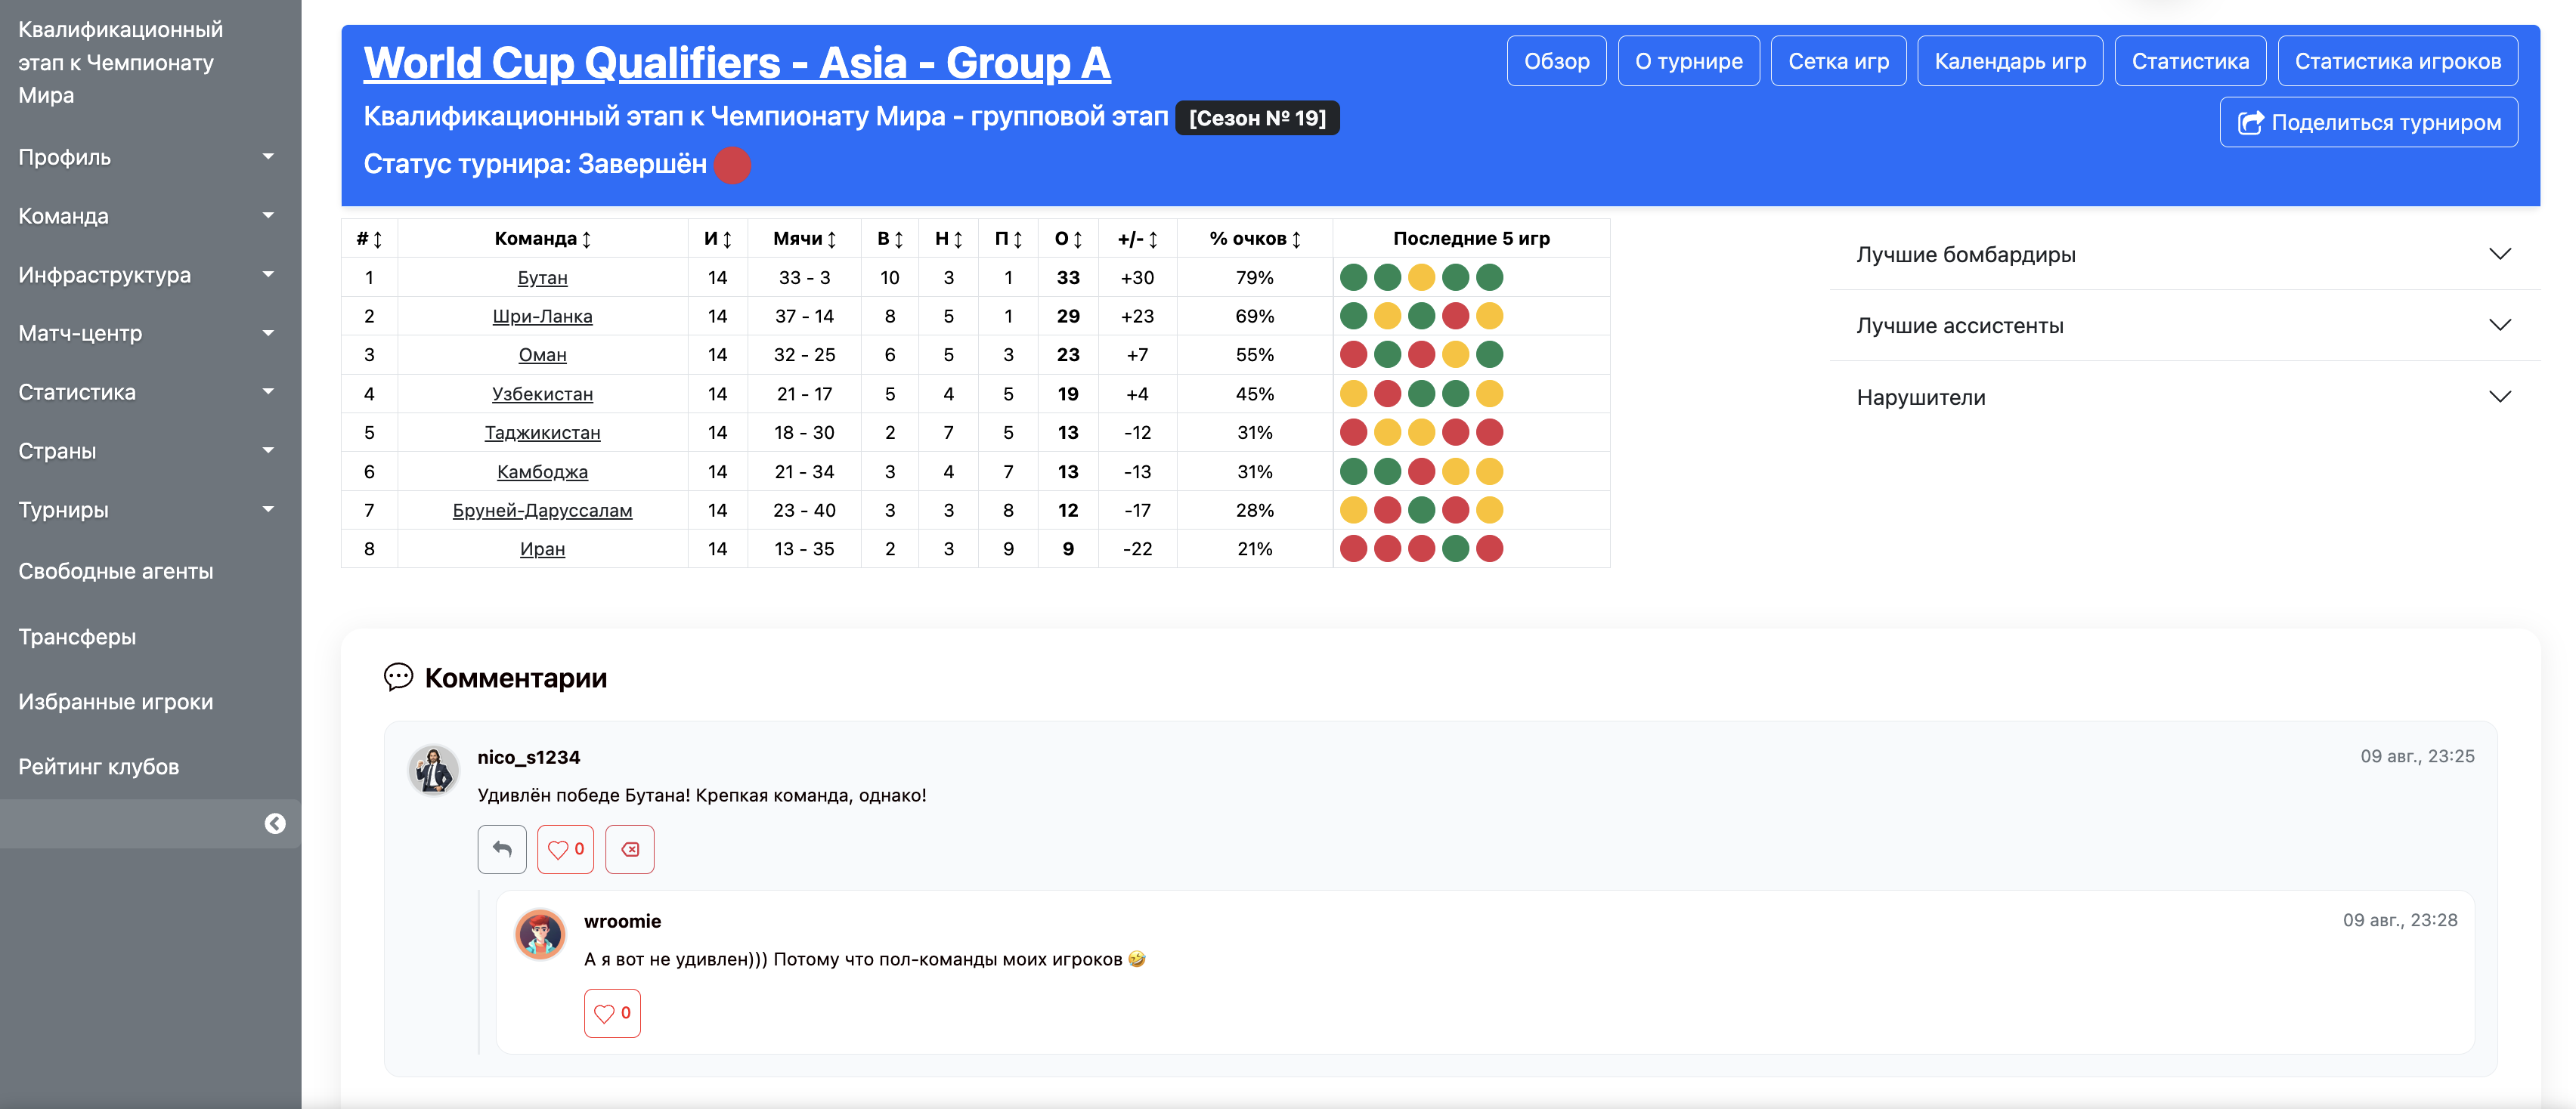
Task: Open wroomie's avatar picture
Action: tap(540, 934)
